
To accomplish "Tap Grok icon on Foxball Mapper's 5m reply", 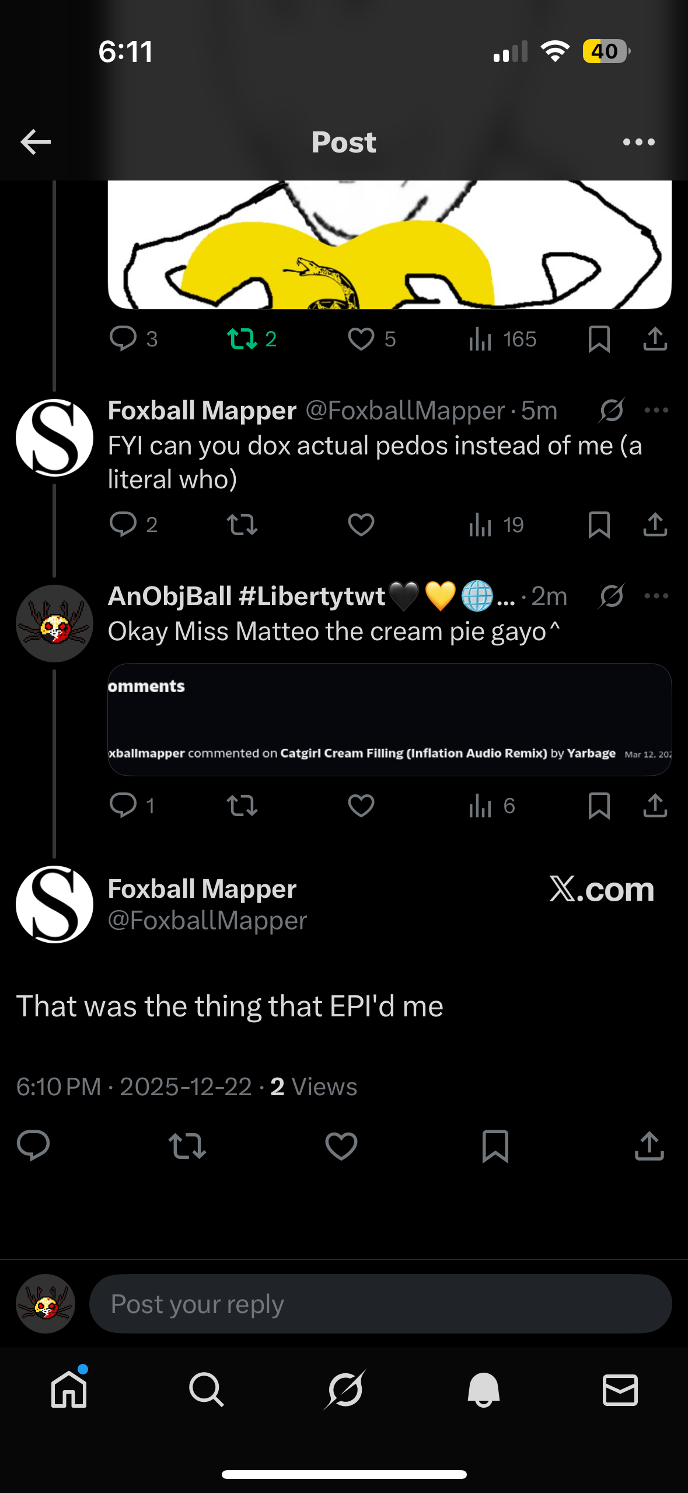I will coord(612,410).
